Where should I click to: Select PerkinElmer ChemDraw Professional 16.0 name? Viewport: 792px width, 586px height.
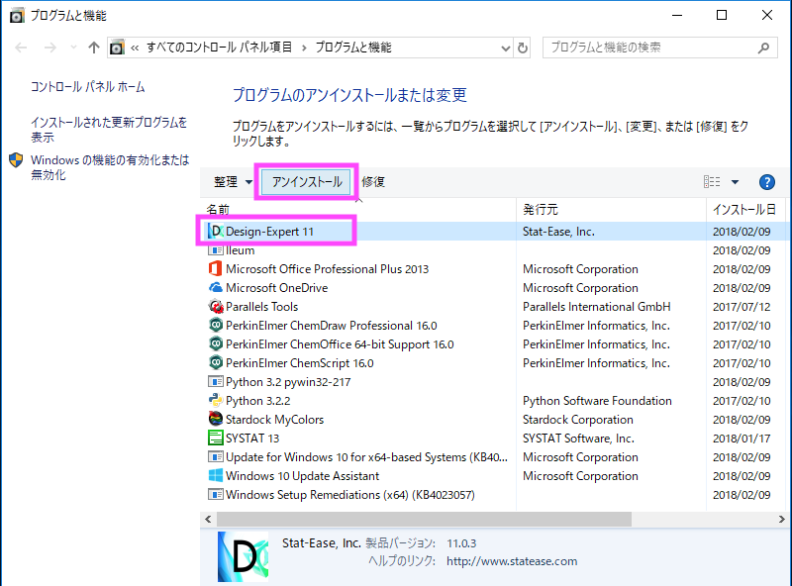tap(332, 326)
